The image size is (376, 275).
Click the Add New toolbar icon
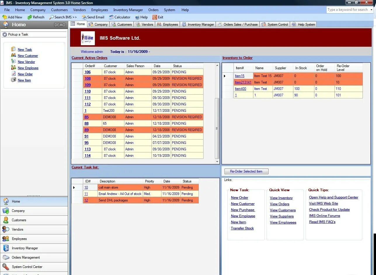click(x=5, y=17)
